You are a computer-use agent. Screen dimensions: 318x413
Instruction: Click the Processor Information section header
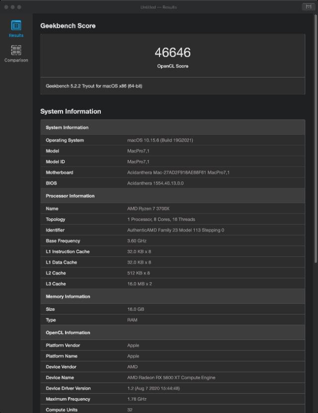173,196
